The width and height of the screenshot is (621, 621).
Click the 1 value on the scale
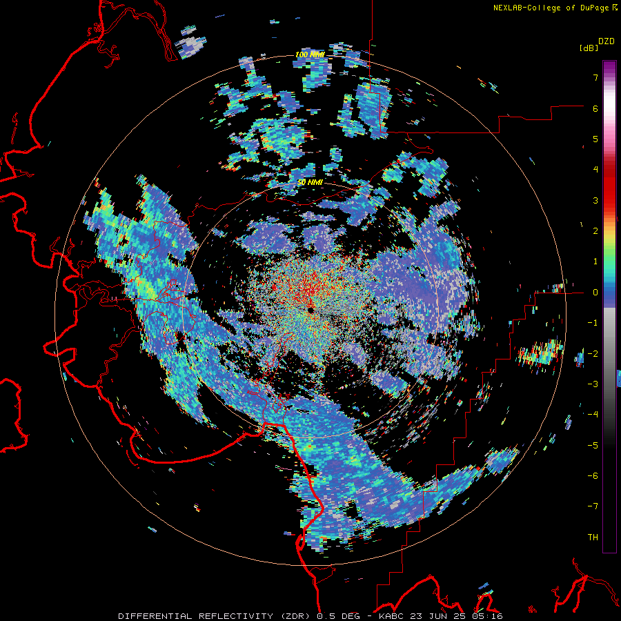(595, 262)
